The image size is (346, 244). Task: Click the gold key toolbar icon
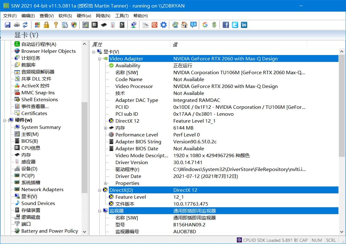click(x=56, y=25)
